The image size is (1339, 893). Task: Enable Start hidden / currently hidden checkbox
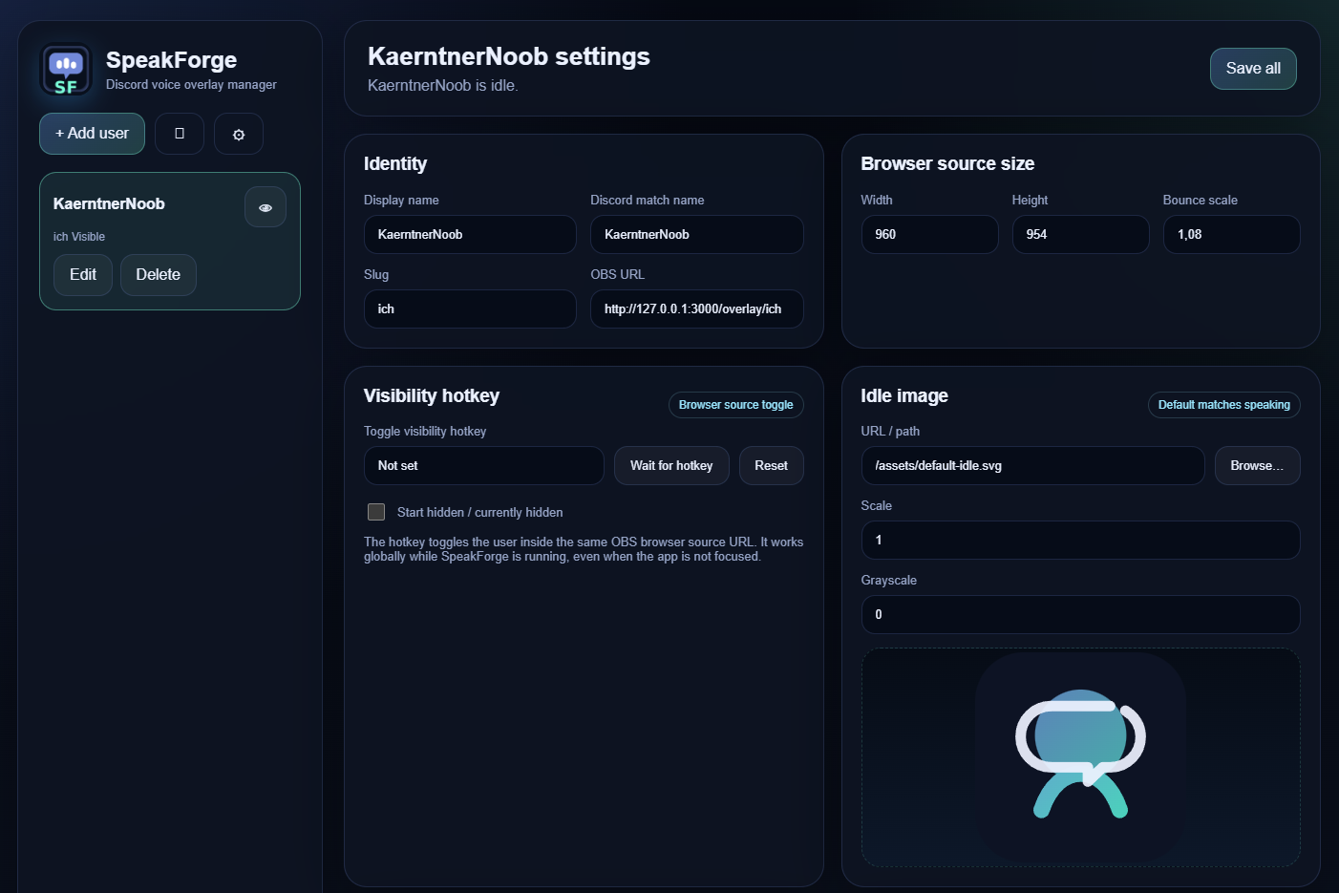pyautogui.click(x=376, y=512)
